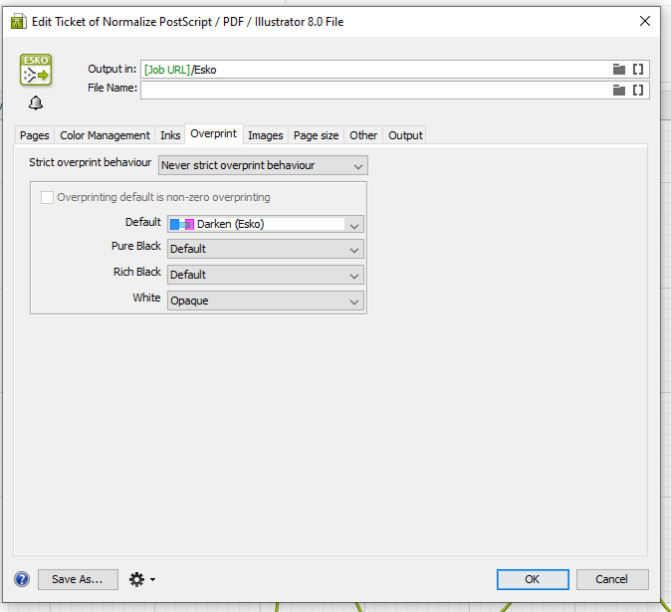Open Strict overprint behaviour dropdown

[x=263, y=165]
